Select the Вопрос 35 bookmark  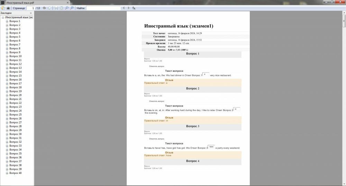click(x=16, y=154)
